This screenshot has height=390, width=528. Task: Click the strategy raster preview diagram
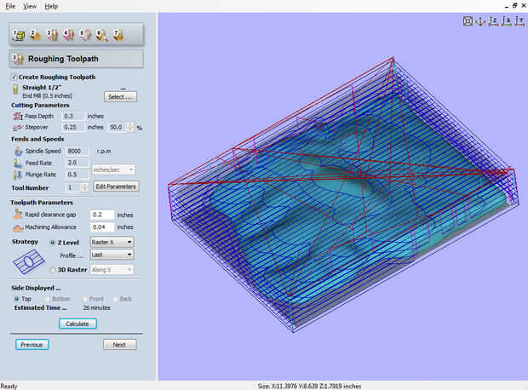[x=29, y=261]
